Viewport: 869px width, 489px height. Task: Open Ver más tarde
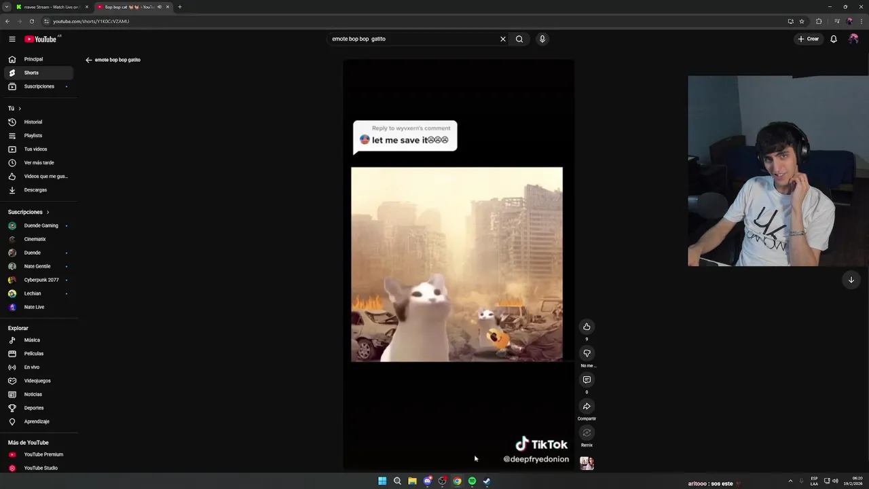coord(39,163)
